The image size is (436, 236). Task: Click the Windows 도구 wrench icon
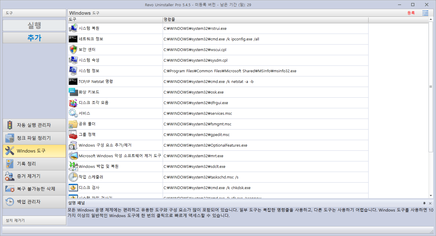(10, 151)
